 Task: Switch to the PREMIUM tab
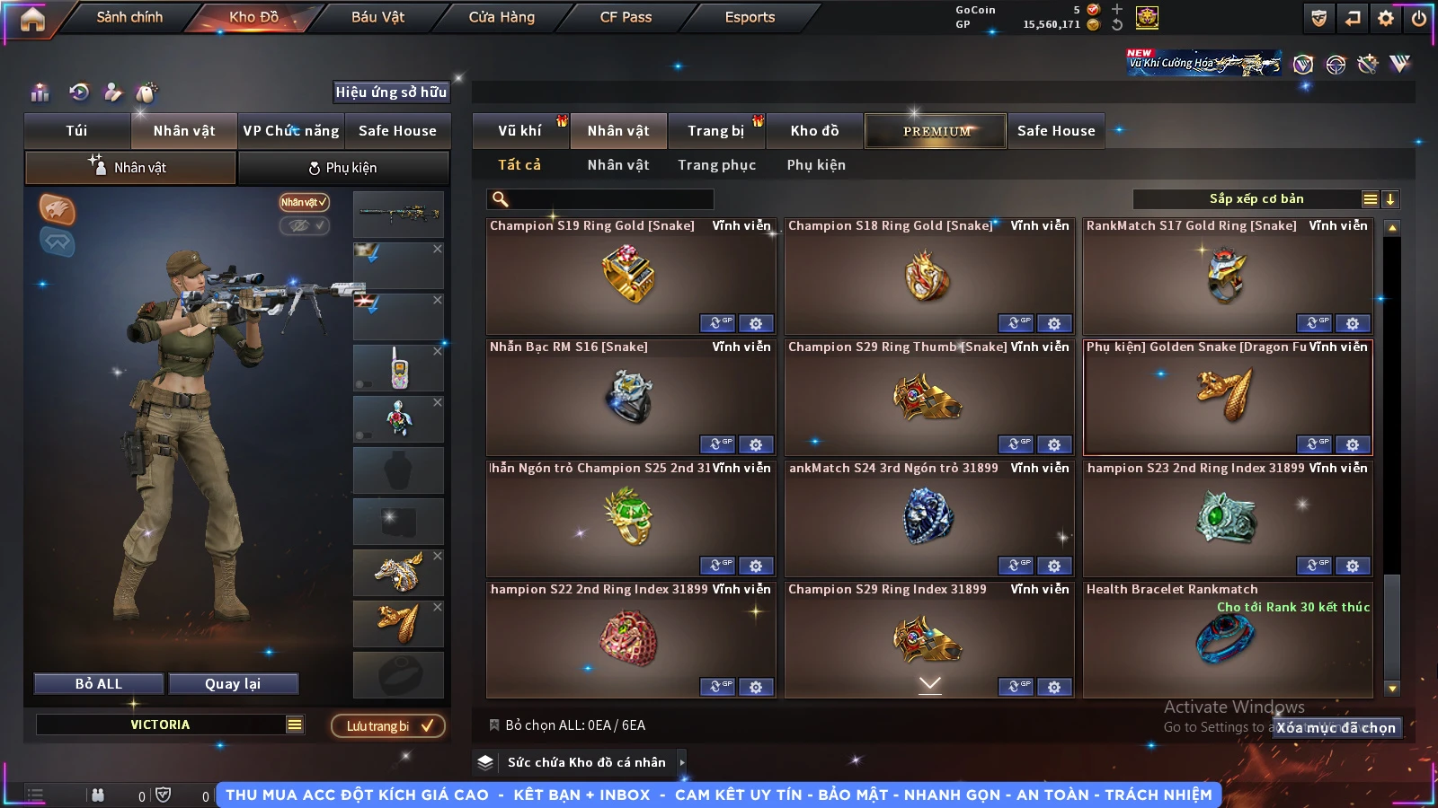tap(936, 131)
